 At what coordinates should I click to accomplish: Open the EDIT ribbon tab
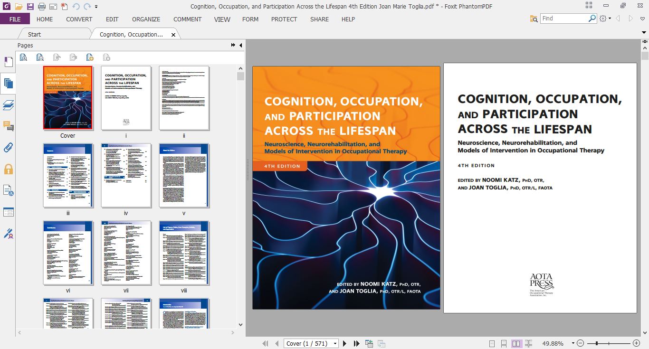point(112,19)
